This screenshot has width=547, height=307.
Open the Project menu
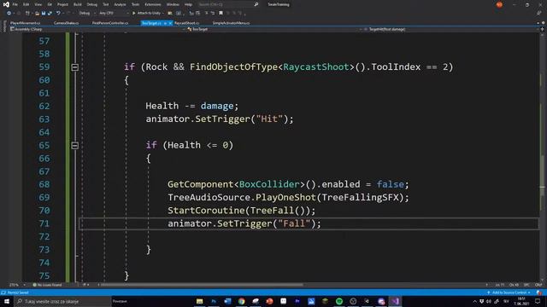click(62, 4)
